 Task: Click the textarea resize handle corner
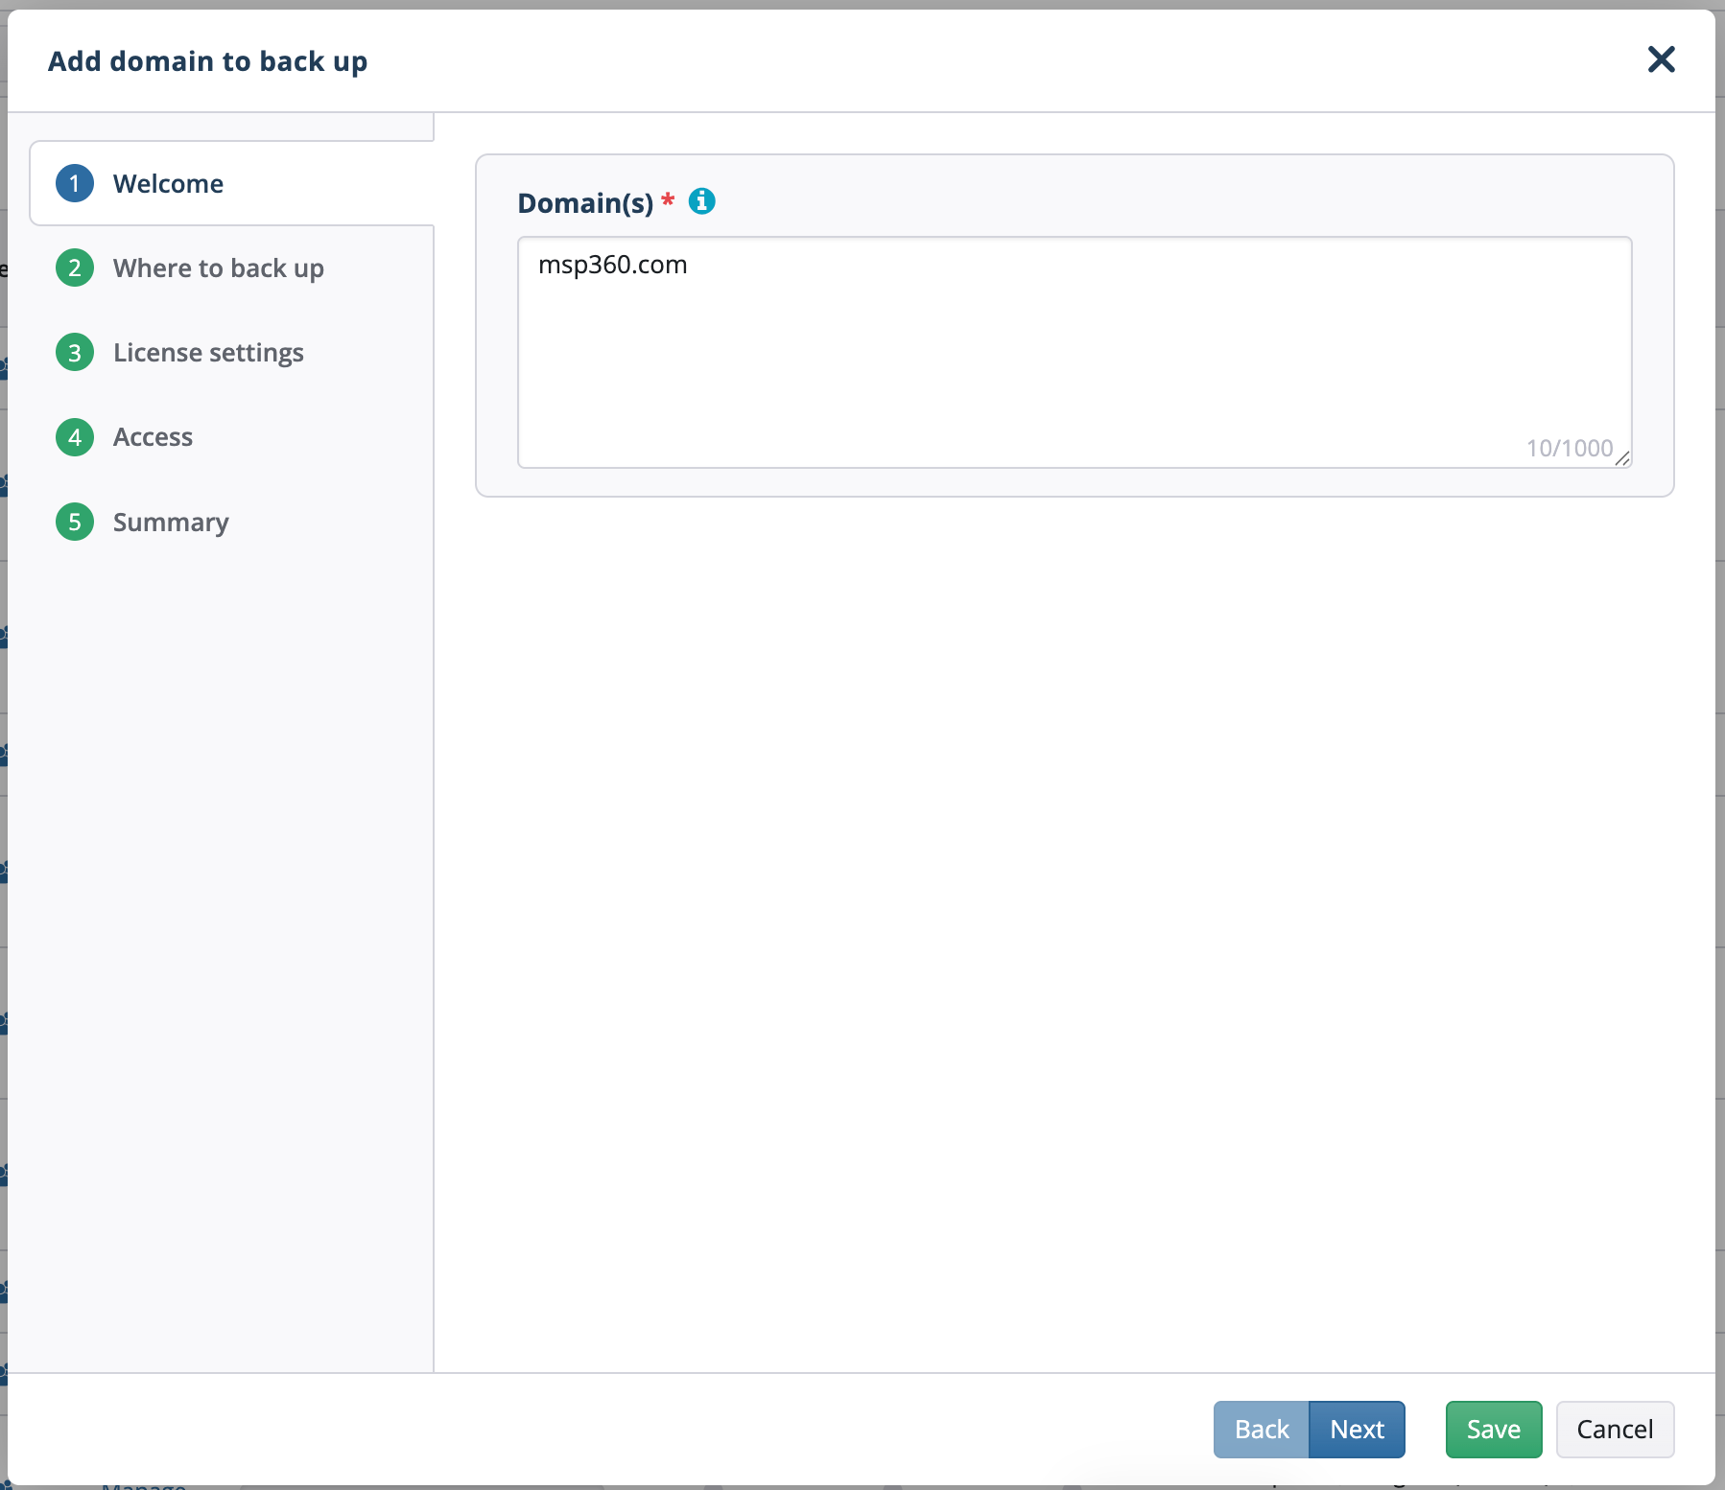(x=1622, y=458)
